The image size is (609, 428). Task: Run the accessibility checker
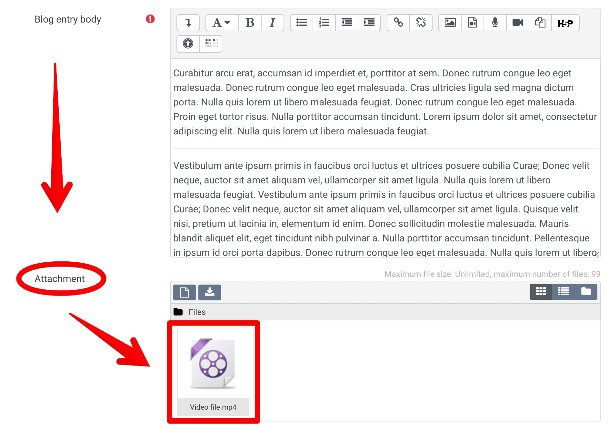pos(188,44)
